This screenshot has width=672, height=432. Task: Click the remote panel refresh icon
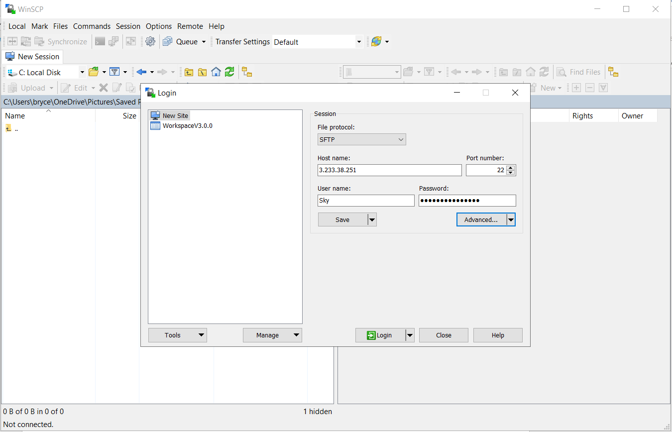click(x=544, y=72)
